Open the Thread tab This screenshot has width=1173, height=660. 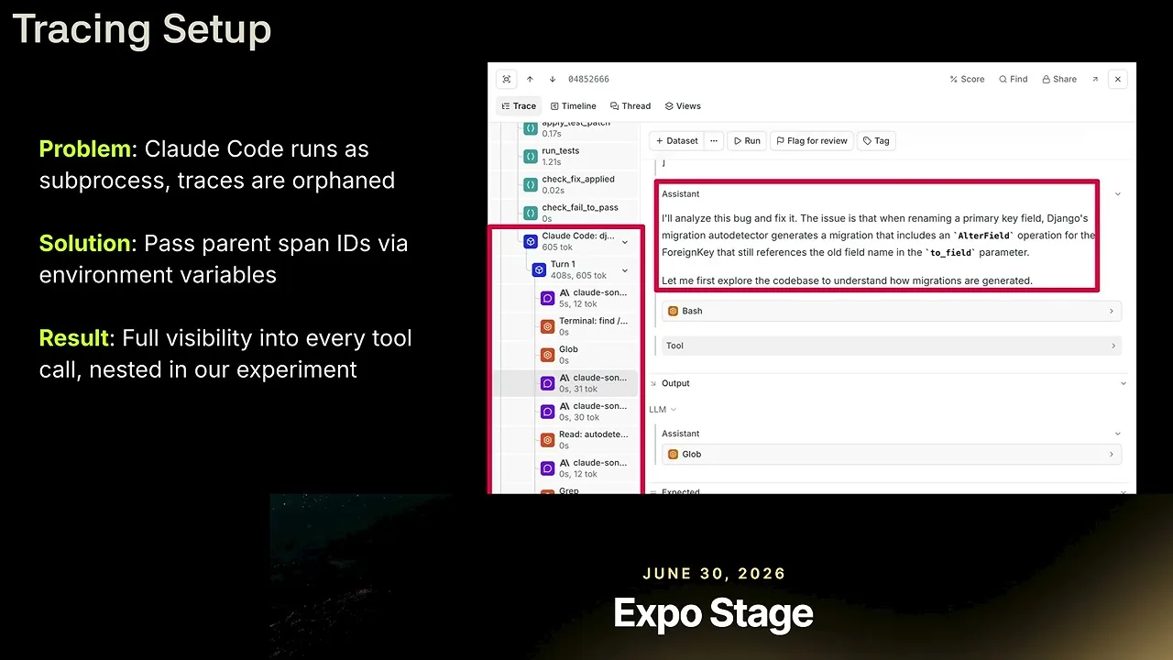click(630, 106)
